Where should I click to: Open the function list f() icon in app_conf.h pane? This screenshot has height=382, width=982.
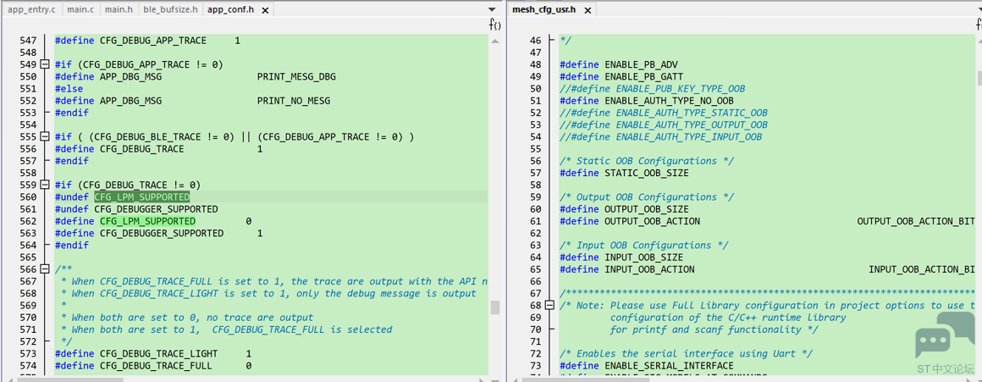tap(494, 25)
